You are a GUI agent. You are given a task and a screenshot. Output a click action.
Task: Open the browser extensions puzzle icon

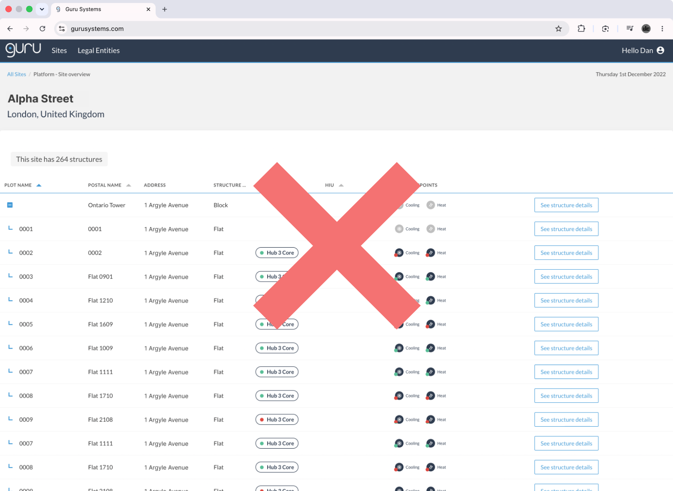point(581,29)
